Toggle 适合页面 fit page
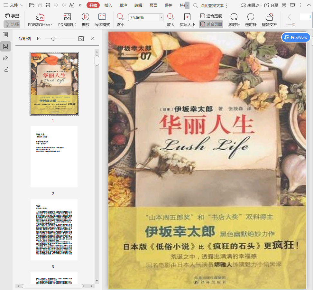 coord(211,24)
